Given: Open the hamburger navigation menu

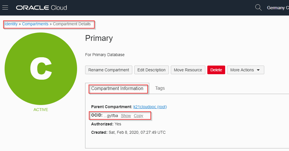Looking at the screenshot, I should click(x=5, y=7).
